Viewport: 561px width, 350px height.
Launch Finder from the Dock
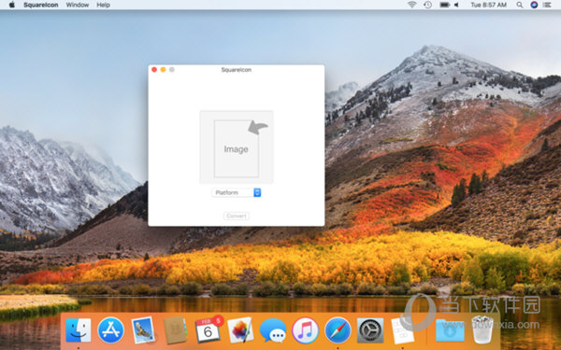click(x=79, y=330)
